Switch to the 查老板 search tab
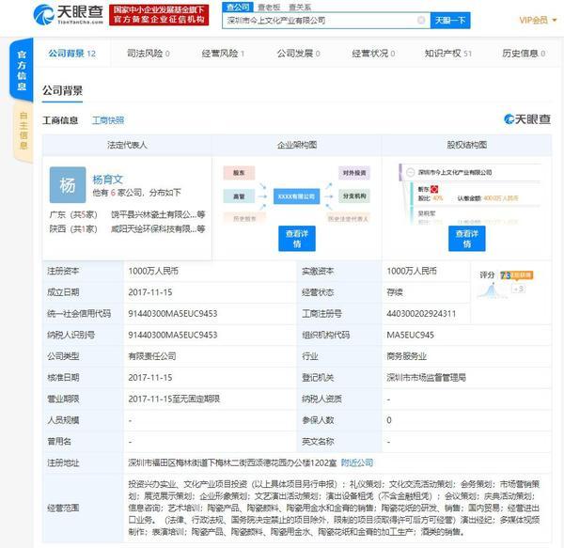This screenshot has height=548, width=564. [269, 7]
